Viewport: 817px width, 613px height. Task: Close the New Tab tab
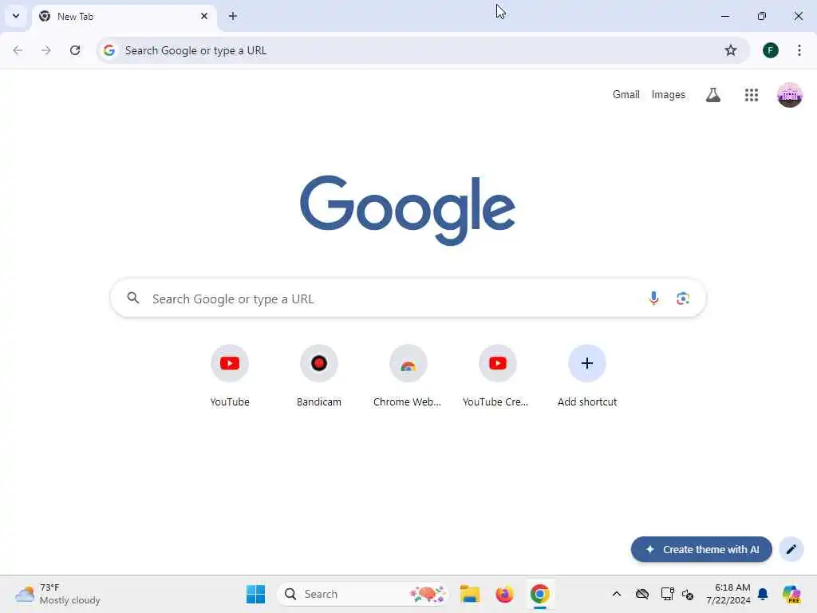(x=204, y=16)
